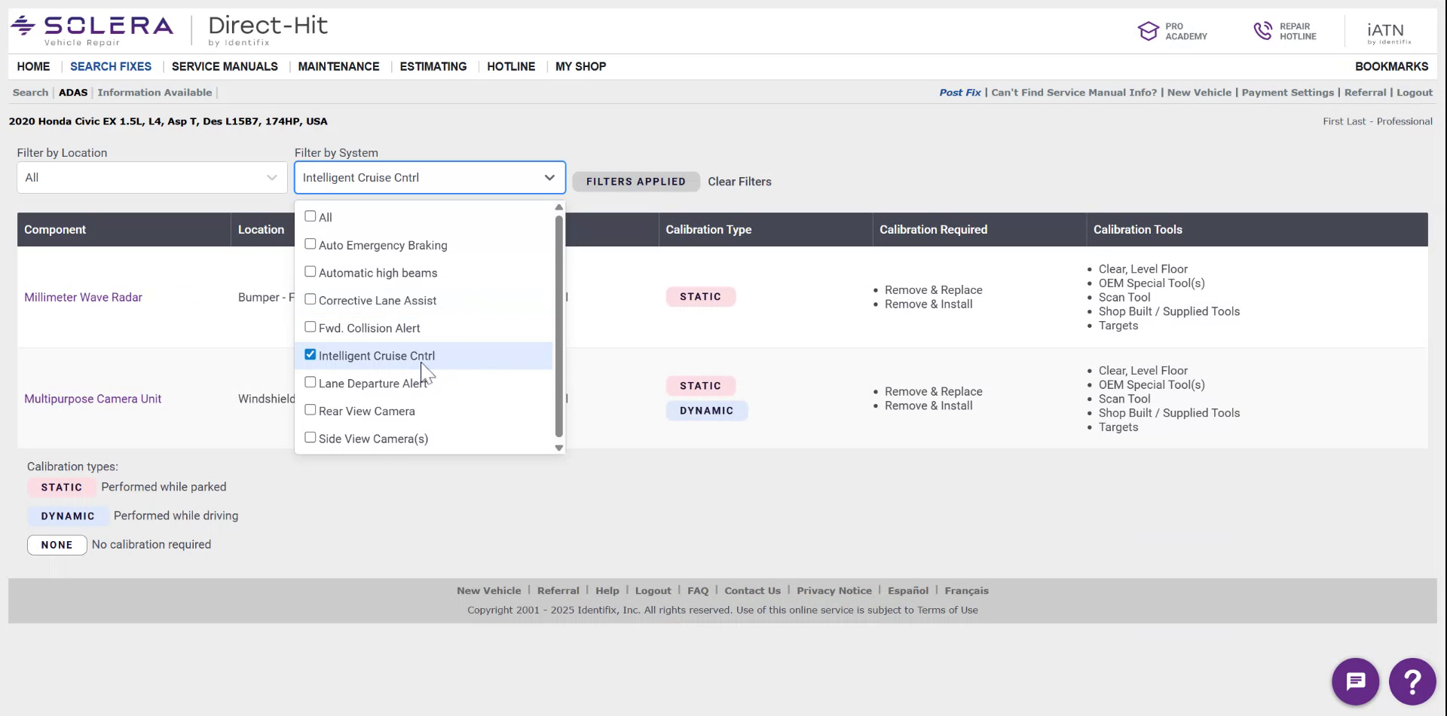Collapse the Filter by System dropdown
The image size is (1447, 716).
coord(549,177)
